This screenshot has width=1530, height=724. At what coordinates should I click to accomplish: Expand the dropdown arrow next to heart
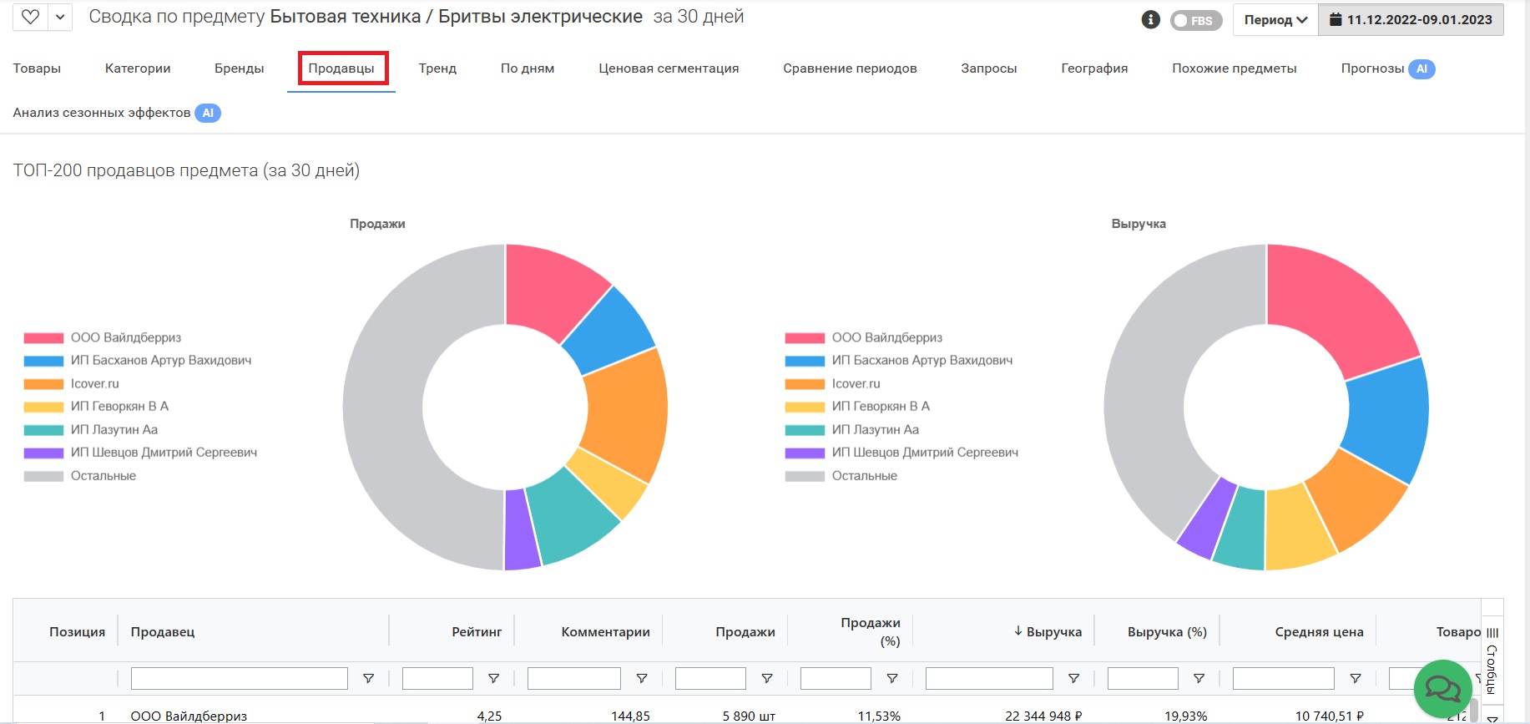pyautogui.click(x=60, y=18)
